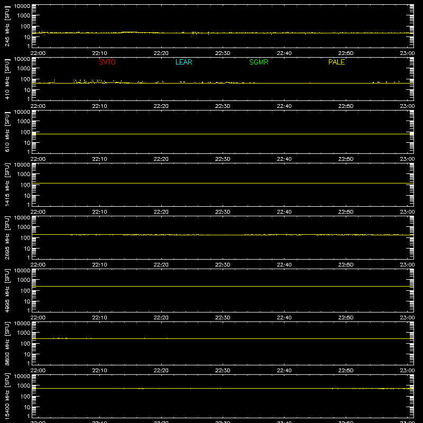Image resolution: width=423 pixels, height=423 pixels.
Task: Click the 22:40 tick under the 8800 MHz plot
Action: pos(284,371)
